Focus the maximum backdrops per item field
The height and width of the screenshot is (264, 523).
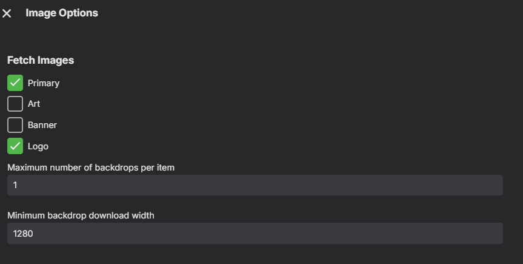pyautogui.click(x=255, y=185)
